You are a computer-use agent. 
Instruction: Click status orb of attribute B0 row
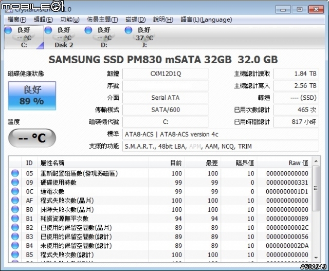point(15,209)
